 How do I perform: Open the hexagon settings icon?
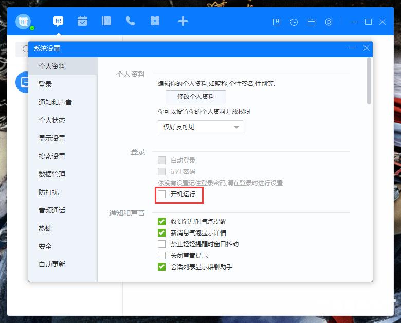[x=329, y=22]
